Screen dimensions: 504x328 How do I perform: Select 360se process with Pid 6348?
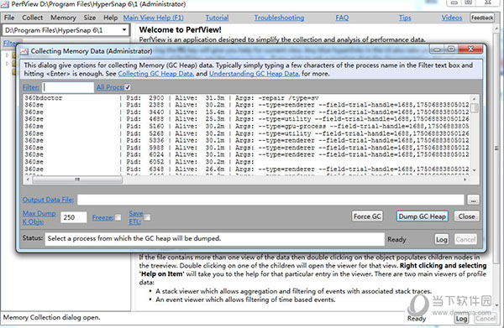click(247, 169)
